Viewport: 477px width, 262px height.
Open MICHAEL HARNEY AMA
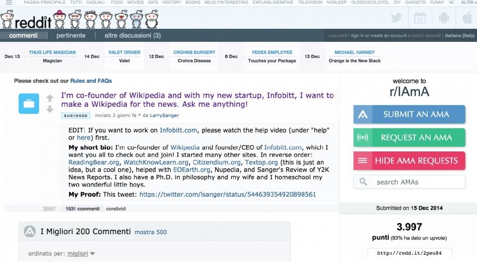tap(355, 52)
